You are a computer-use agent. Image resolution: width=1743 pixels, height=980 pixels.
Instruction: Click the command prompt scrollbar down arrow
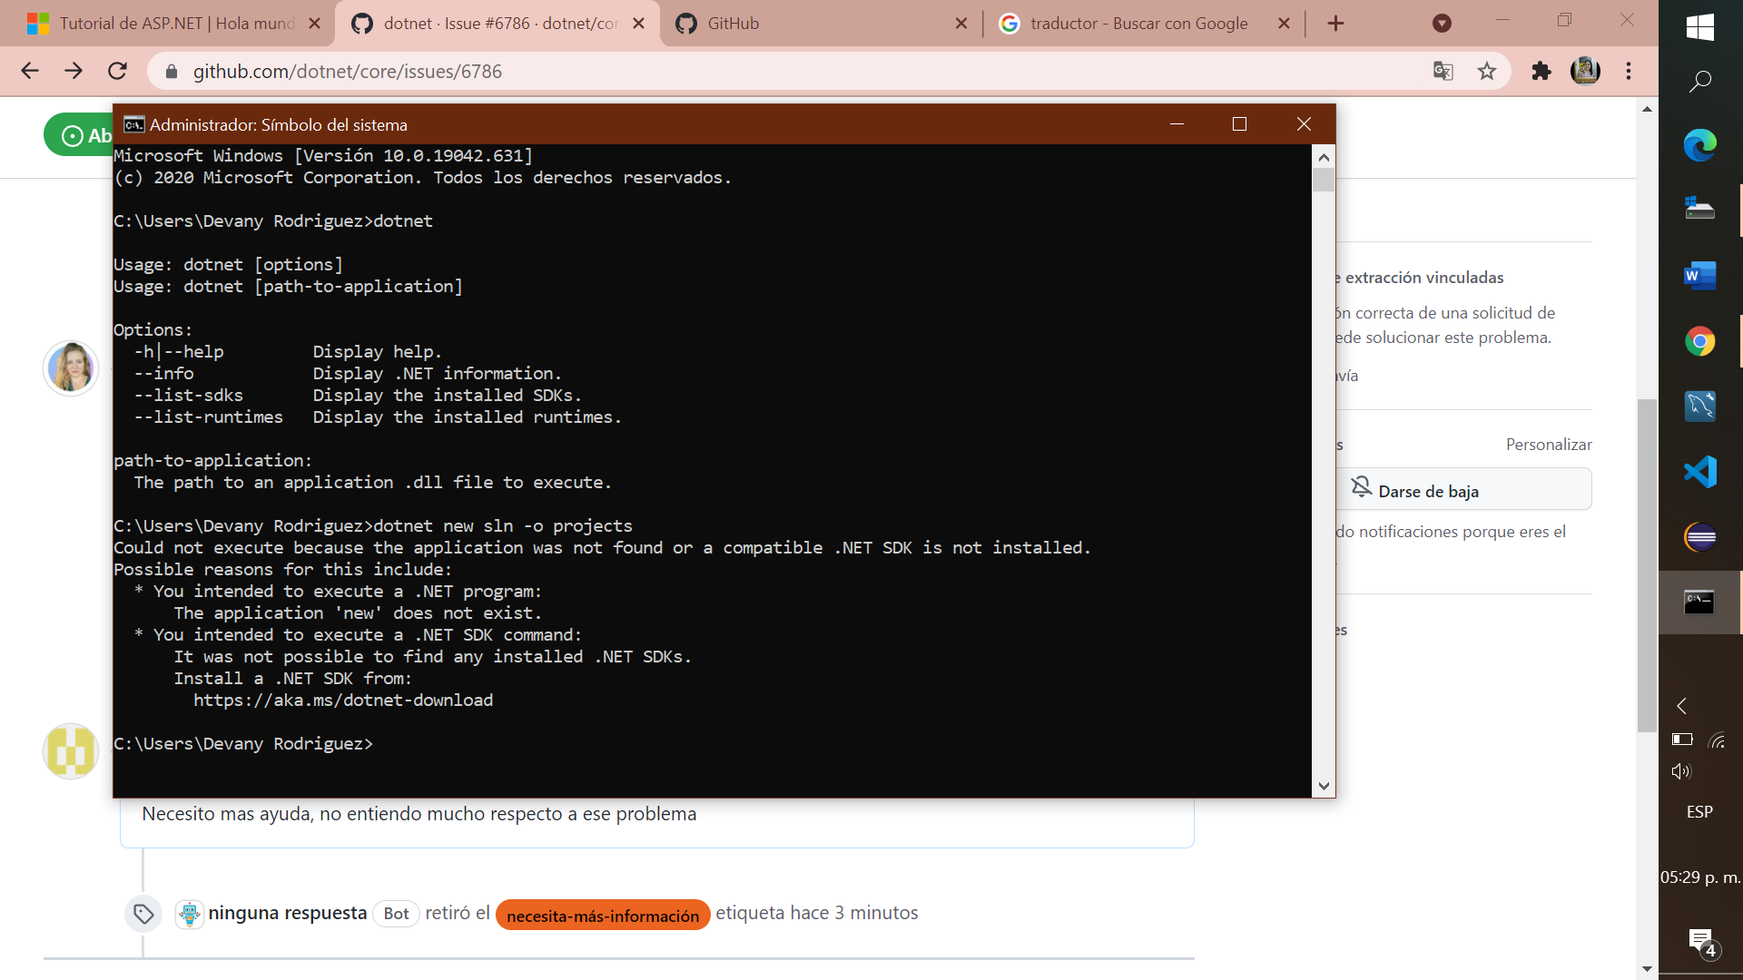pos(1324,786)
